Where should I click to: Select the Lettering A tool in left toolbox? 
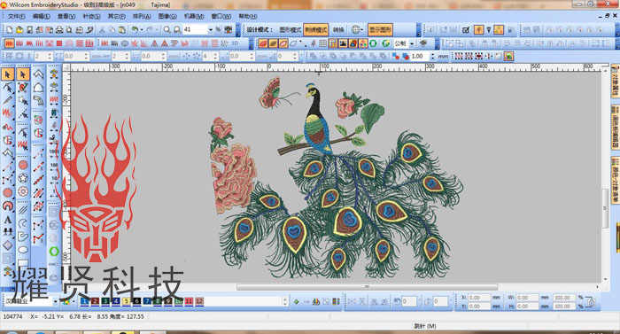click(x=7, y=220)
